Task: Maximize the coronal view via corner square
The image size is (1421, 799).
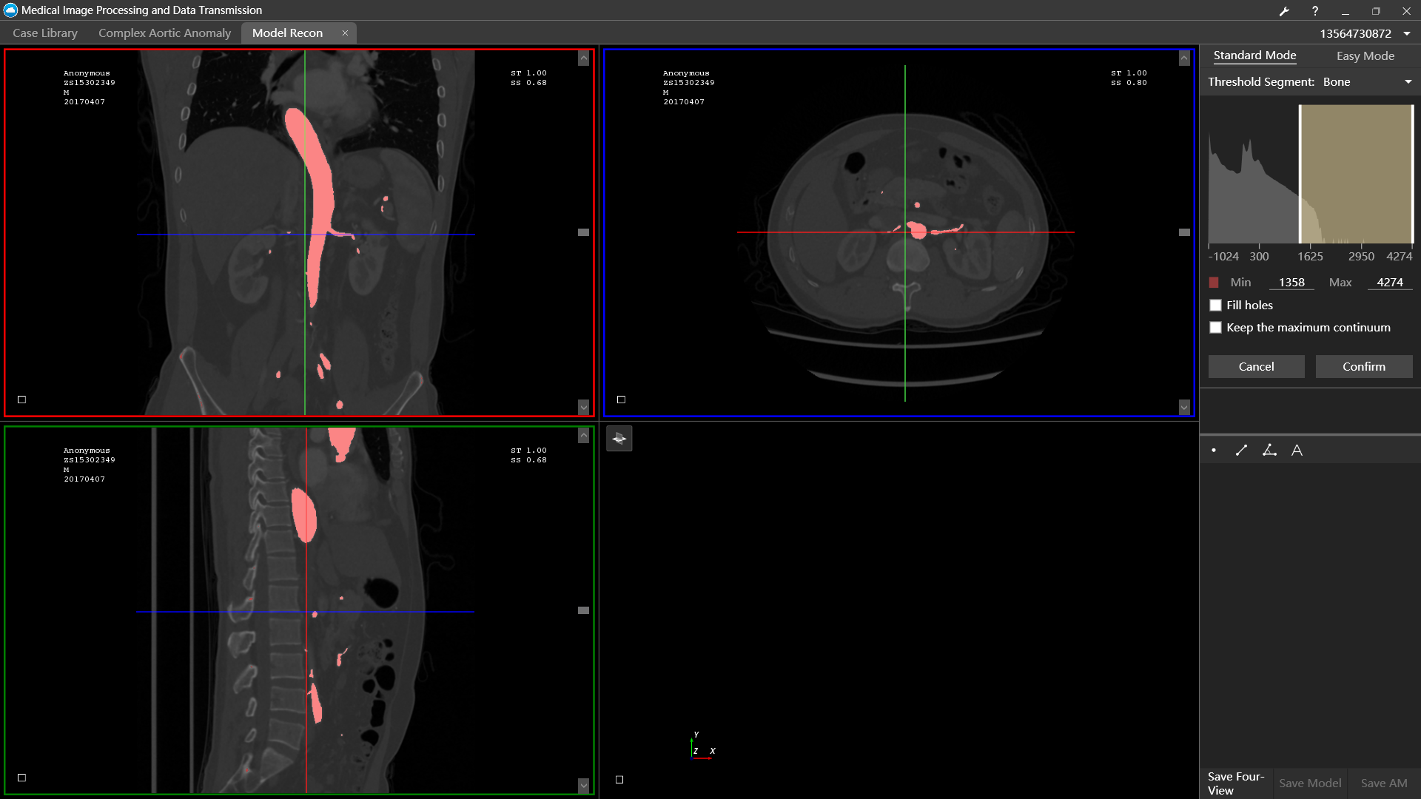Action: tap(22, 399)
